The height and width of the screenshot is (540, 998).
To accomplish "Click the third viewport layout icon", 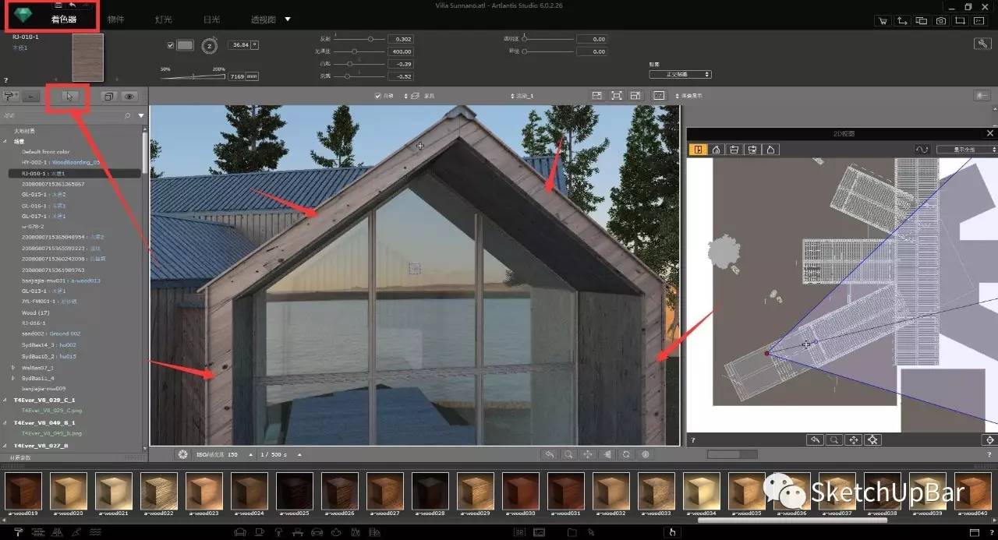I will [x=636, y=95].
